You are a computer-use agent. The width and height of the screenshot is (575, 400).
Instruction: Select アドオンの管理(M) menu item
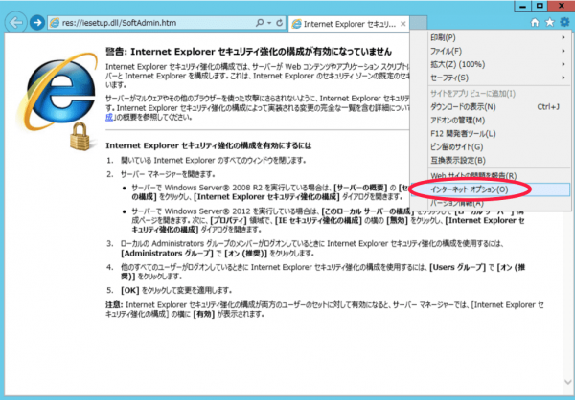(491, 121)
